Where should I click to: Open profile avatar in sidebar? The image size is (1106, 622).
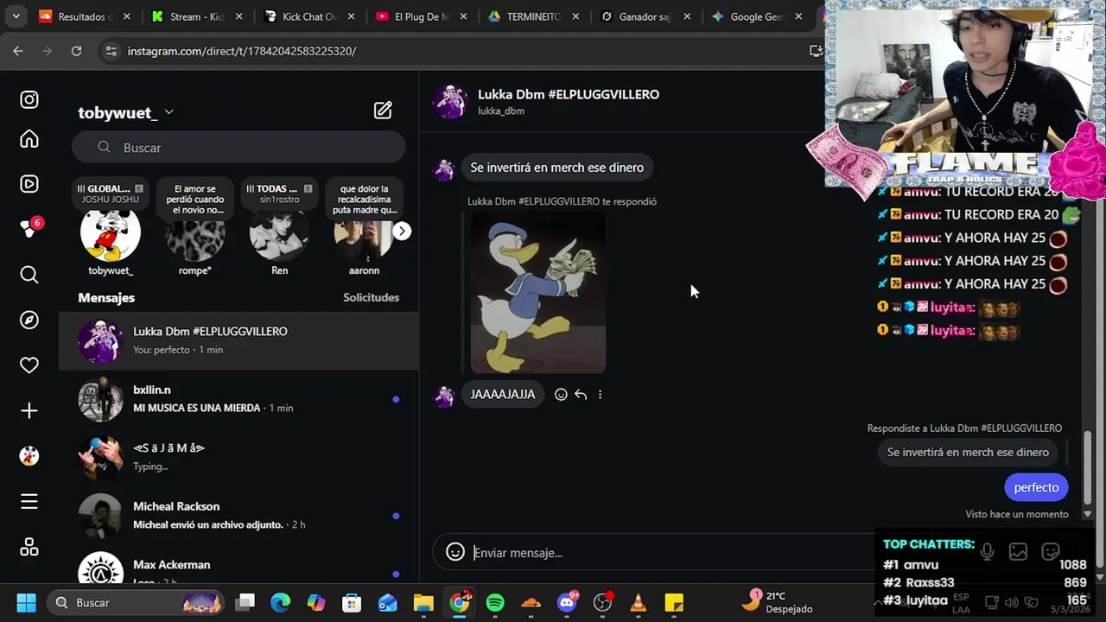point(29,455)
